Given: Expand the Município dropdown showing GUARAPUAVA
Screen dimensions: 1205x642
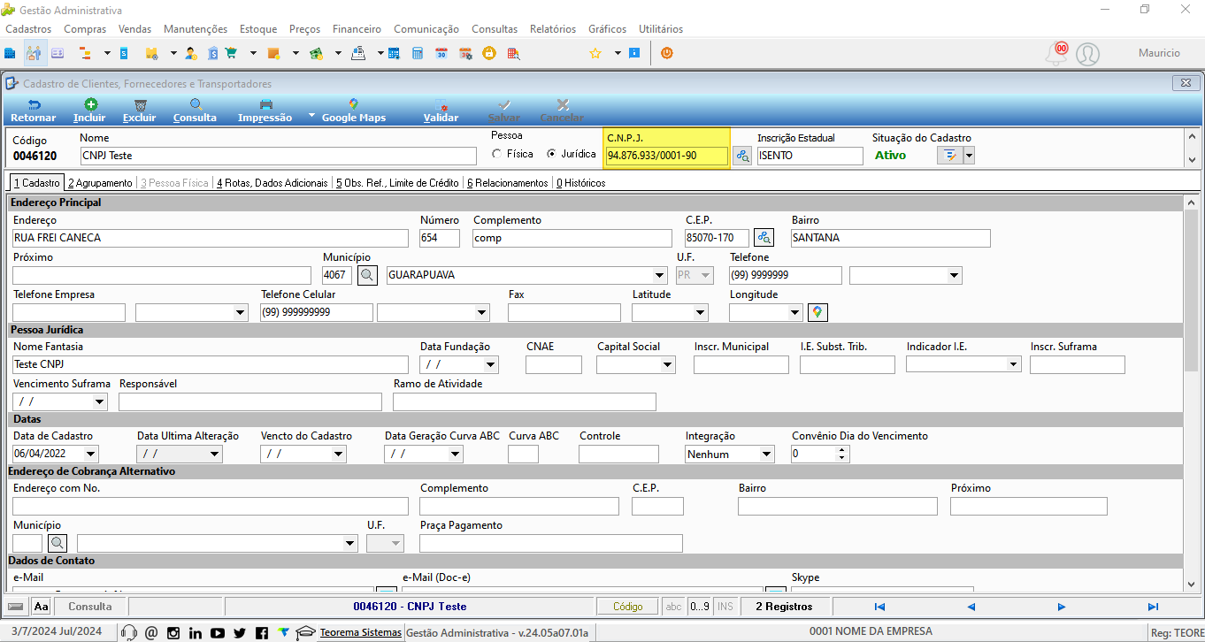Looking at the screenshot, I should [x=659, y=275].
